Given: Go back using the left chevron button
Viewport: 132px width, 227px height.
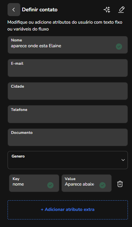Looking at the screenshot, I should pos(14,10).
